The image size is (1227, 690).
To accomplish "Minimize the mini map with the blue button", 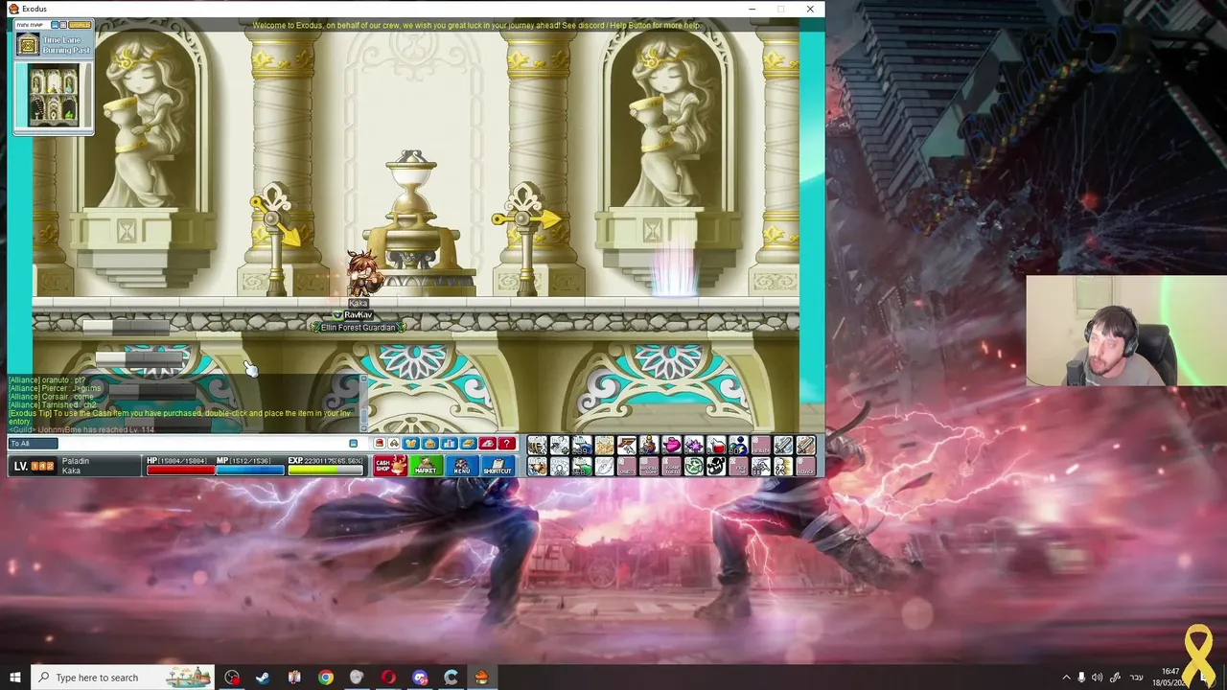I will pyautogui.click(x=55, y=25).
